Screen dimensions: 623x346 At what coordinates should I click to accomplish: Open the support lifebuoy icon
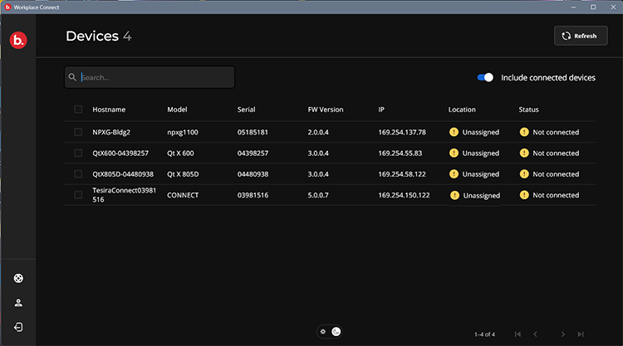18,278
